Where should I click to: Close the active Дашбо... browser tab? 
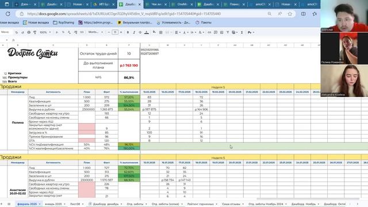(139, 5)
